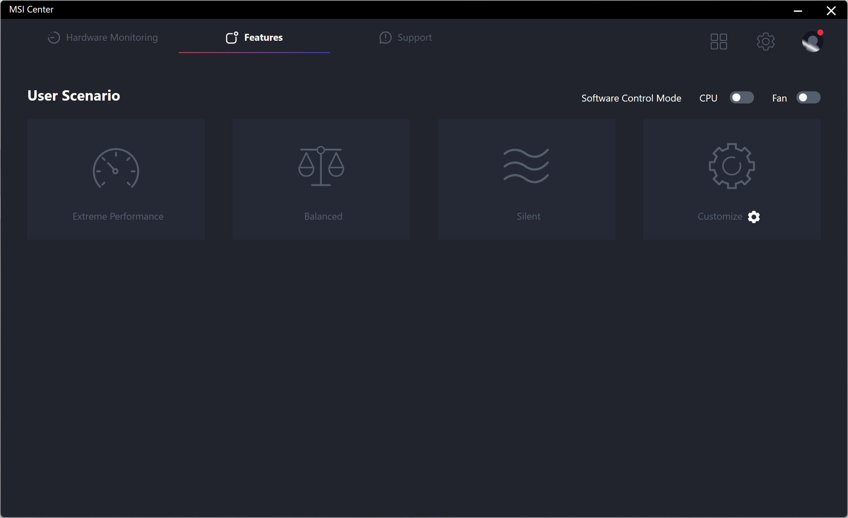Open MSI Center settings gear in header
This screenshot has width=848, height=518.
point(765,42)
